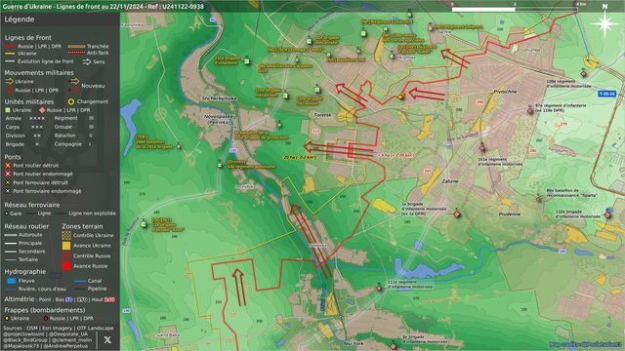
Task: Select the 132e brigade d'infanterie motorisée marker
Action: (607, 214)
